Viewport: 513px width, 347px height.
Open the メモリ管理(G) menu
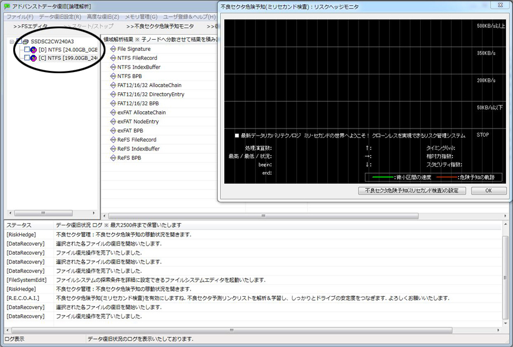141,17
